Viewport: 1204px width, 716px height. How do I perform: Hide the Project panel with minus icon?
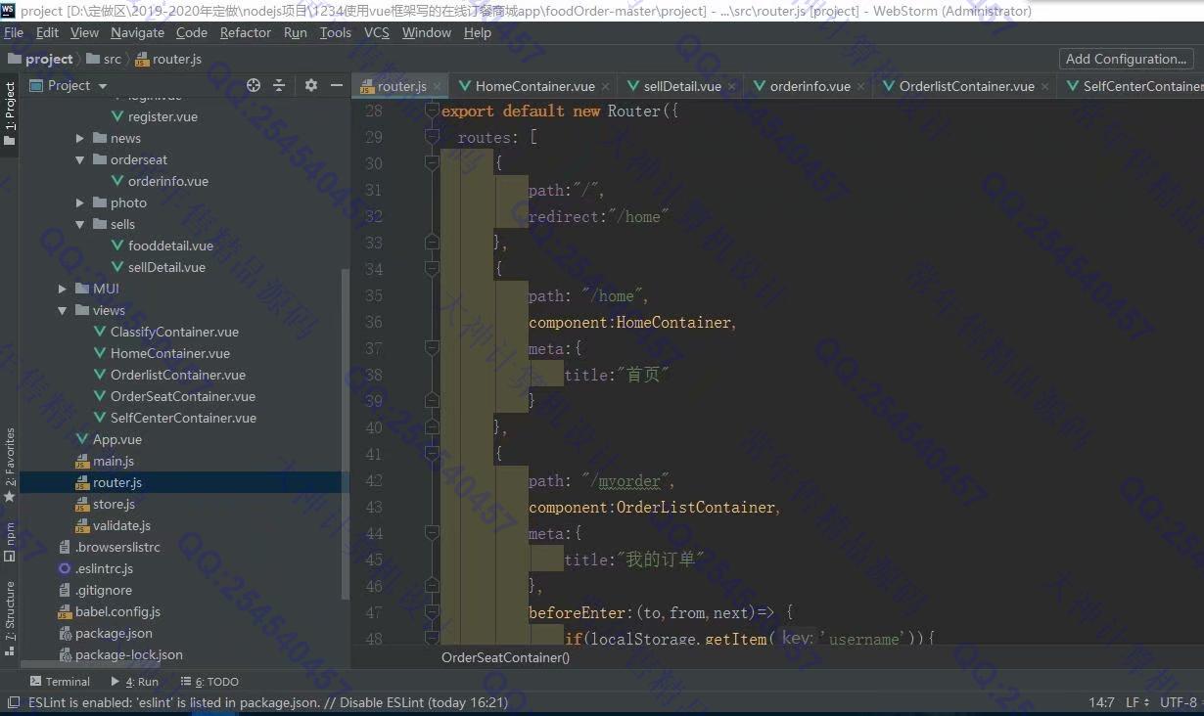click(x=337, y=85)
